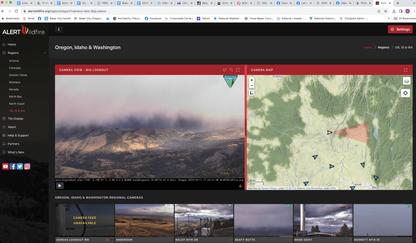Click the square box control below map zoom
416x243 pixels.
click(x=251, y=93)
